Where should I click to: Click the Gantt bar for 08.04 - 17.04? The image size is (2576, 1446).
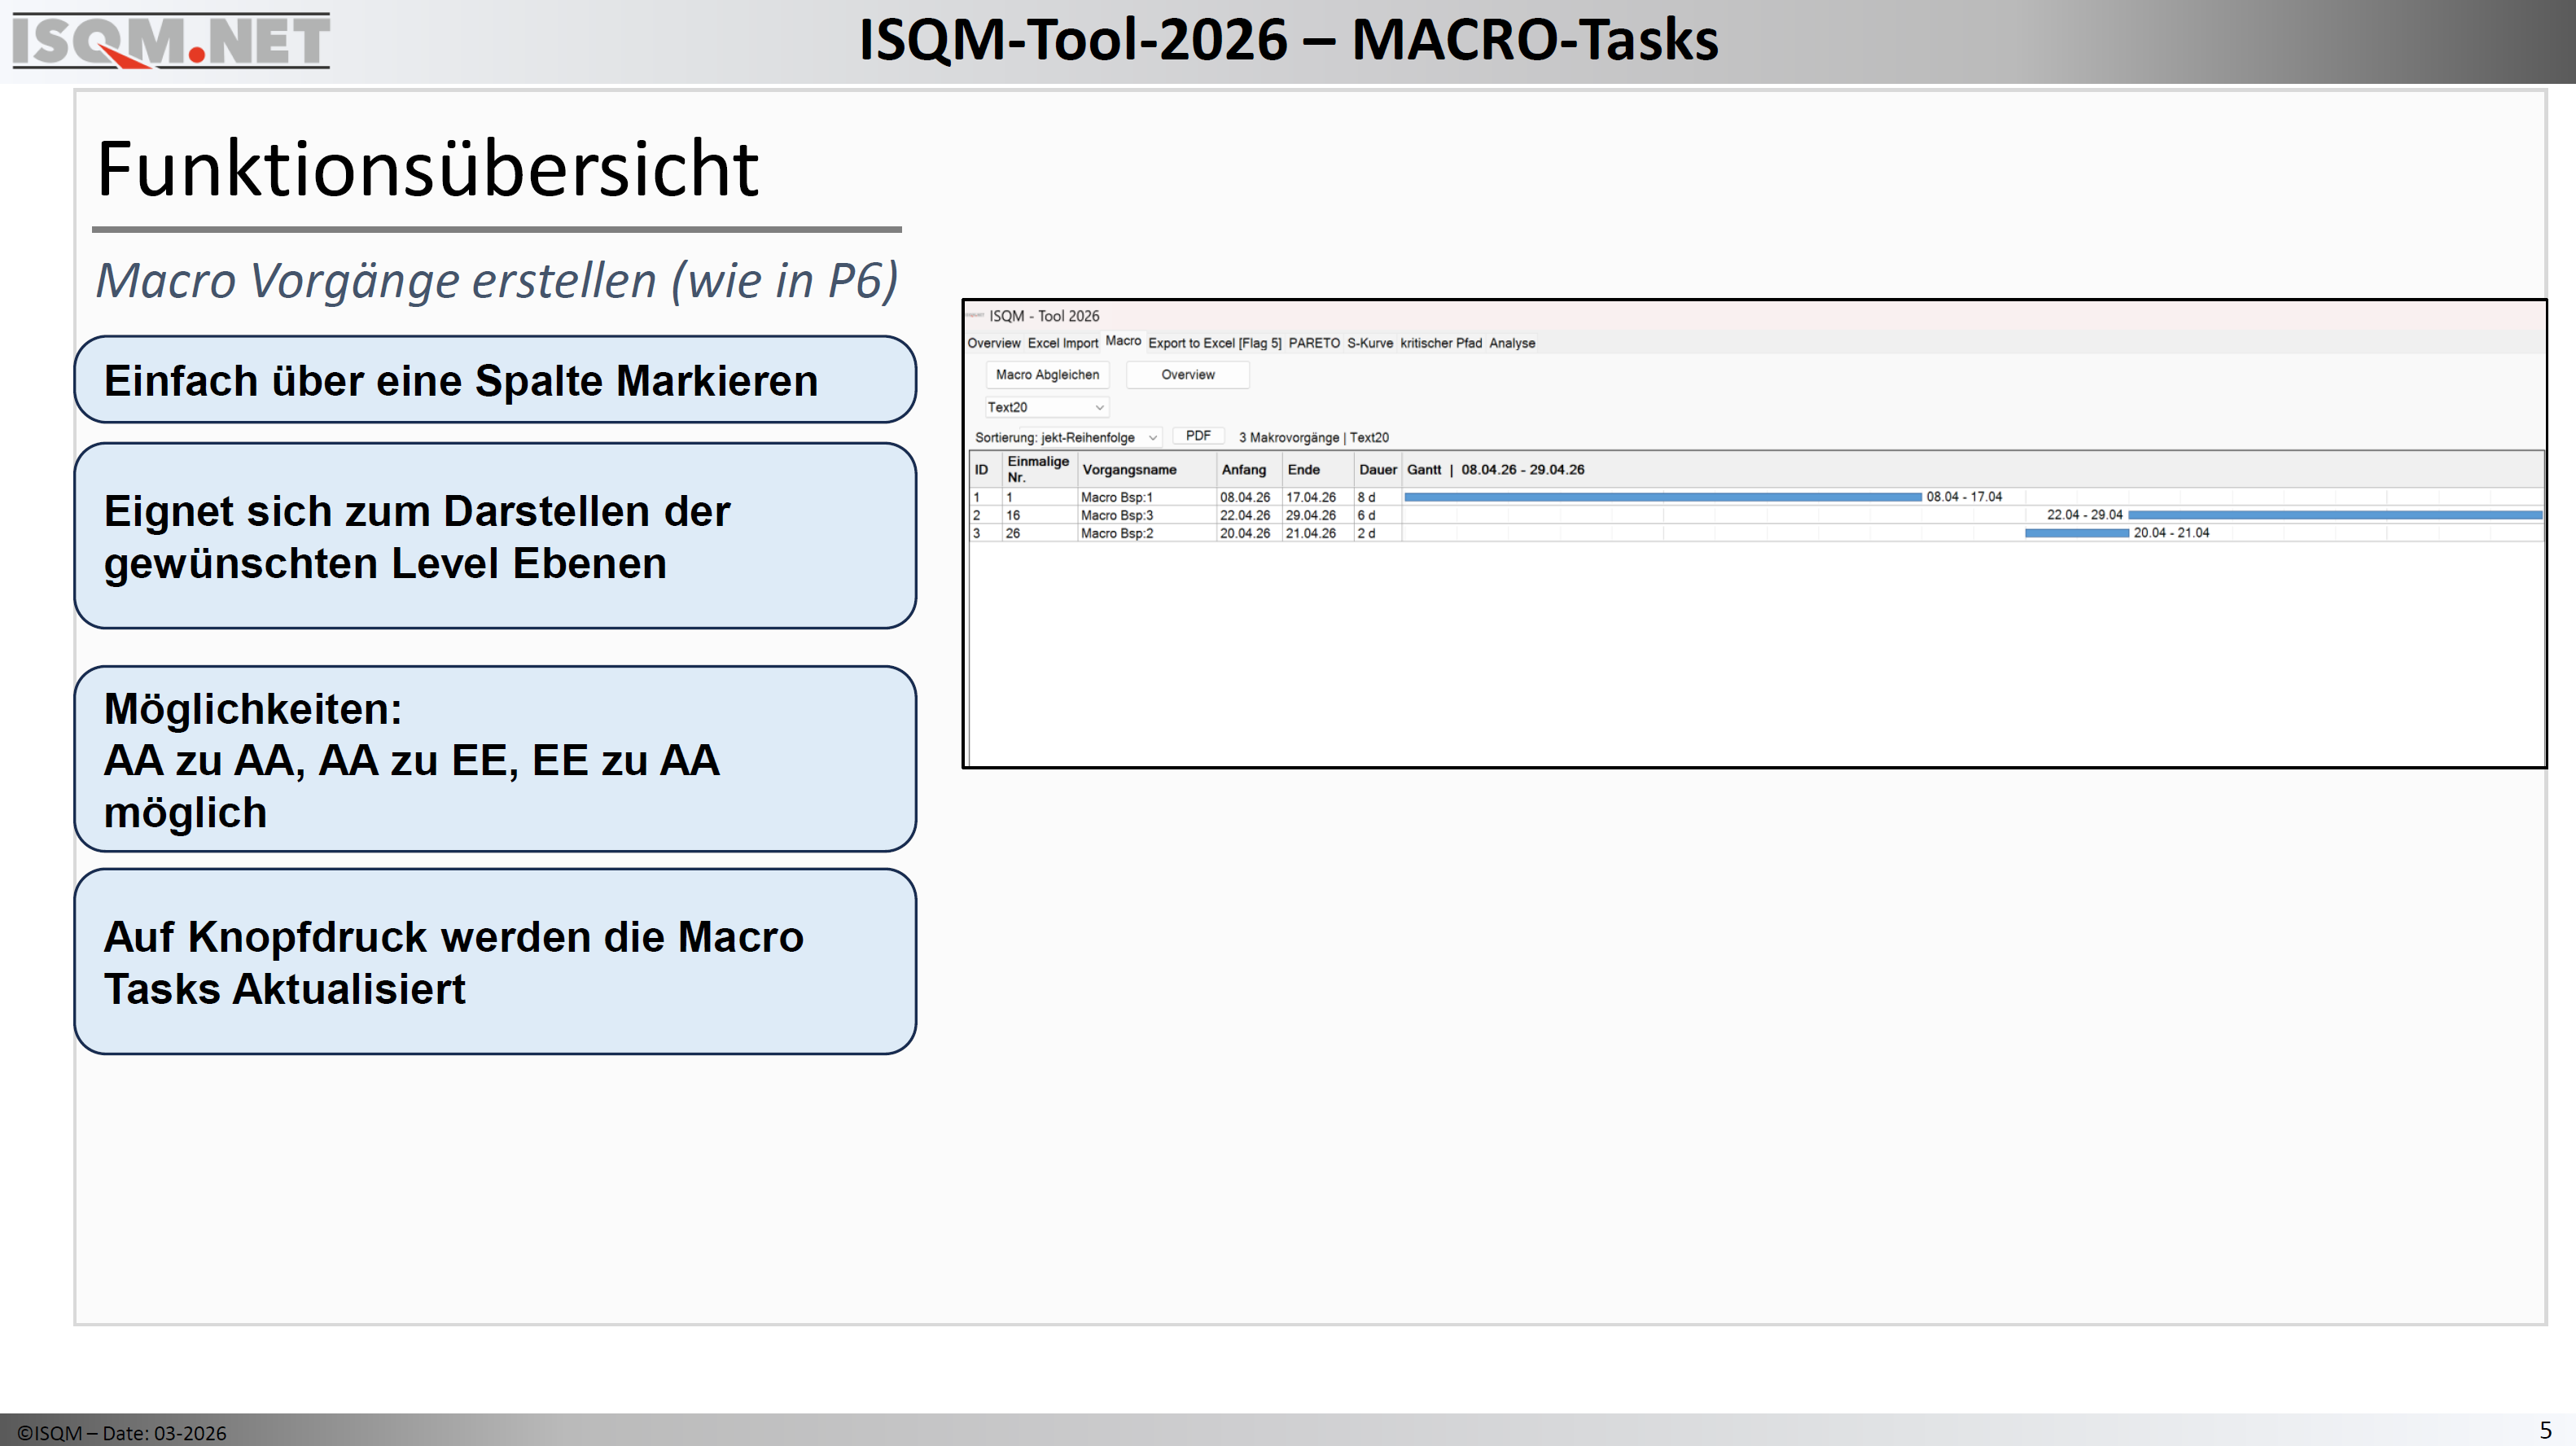pos(1662,497)
